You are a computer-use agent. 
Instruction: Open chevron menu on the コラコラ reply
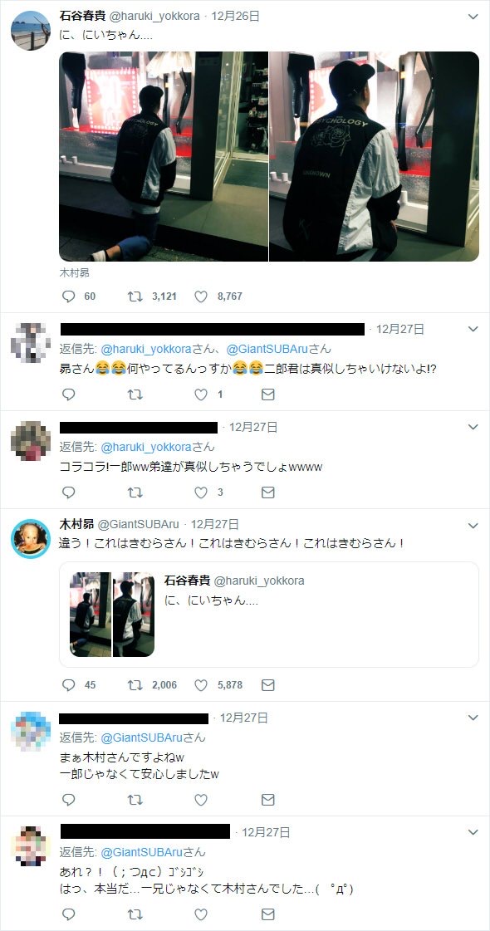click(x=473, y=427)
